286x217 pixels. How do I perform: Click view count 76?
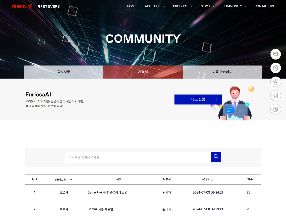248,192
